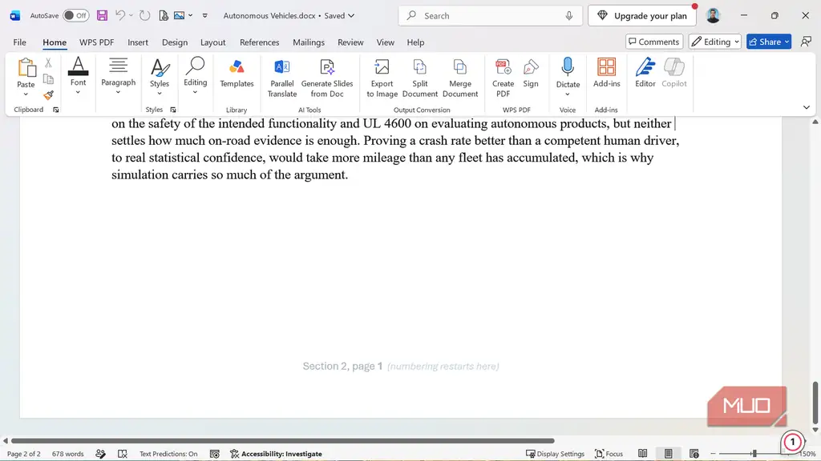
Task: Open the References tab
Action: point(259,42)
